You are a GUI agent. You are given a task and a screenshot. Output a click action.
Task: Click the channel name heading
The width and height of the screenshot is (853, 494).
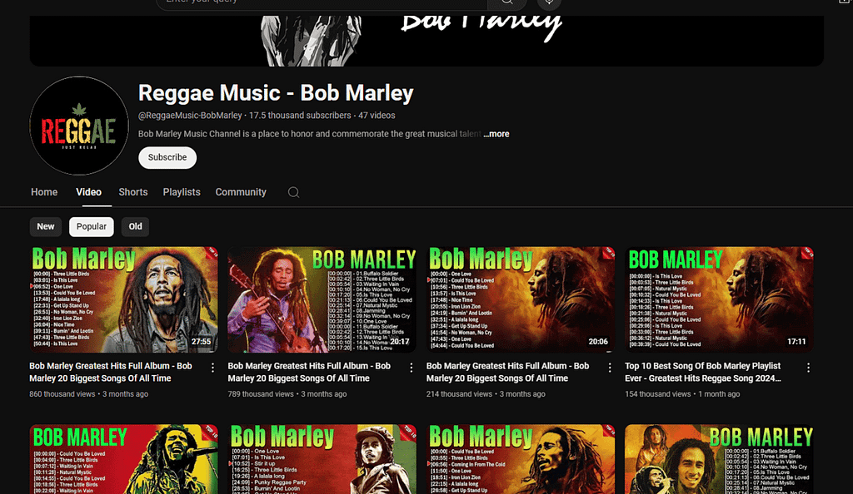coord(276,93)
